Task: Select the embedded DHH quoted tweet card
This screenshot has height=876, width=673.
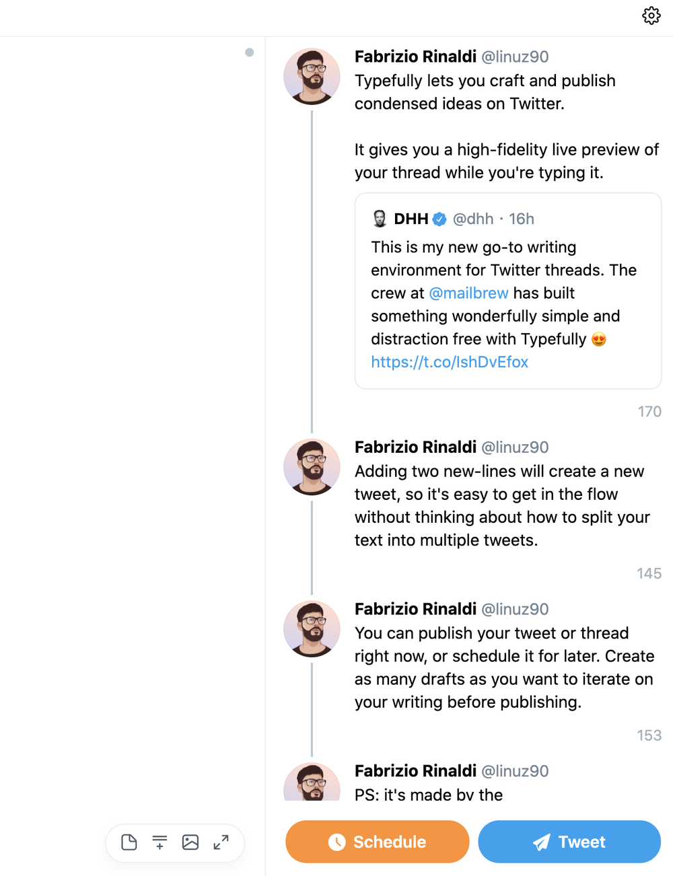Action: click(x=507, y=291)
